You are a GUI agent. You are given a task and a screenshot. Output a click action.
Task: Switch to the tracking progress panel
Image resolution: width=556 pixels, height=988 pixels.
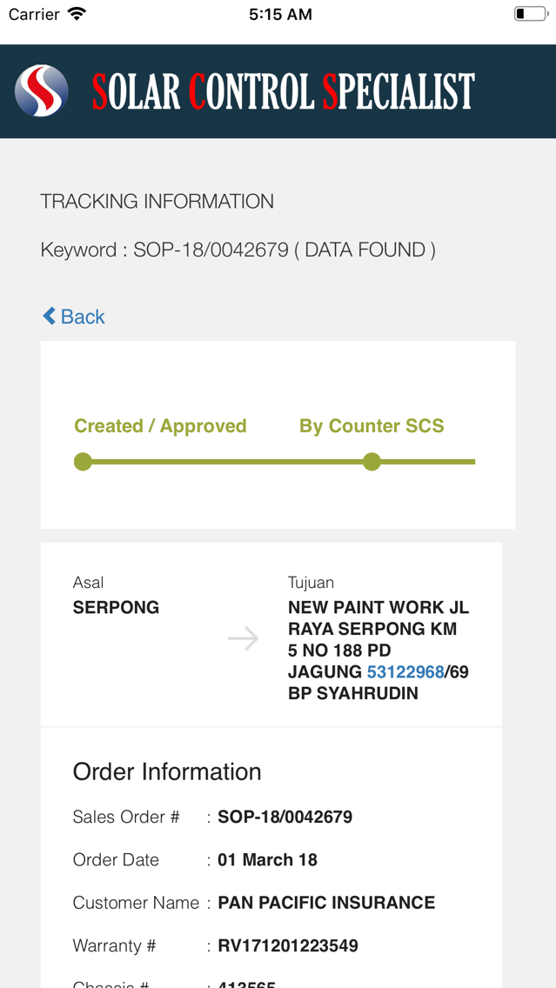click(278, 433)
